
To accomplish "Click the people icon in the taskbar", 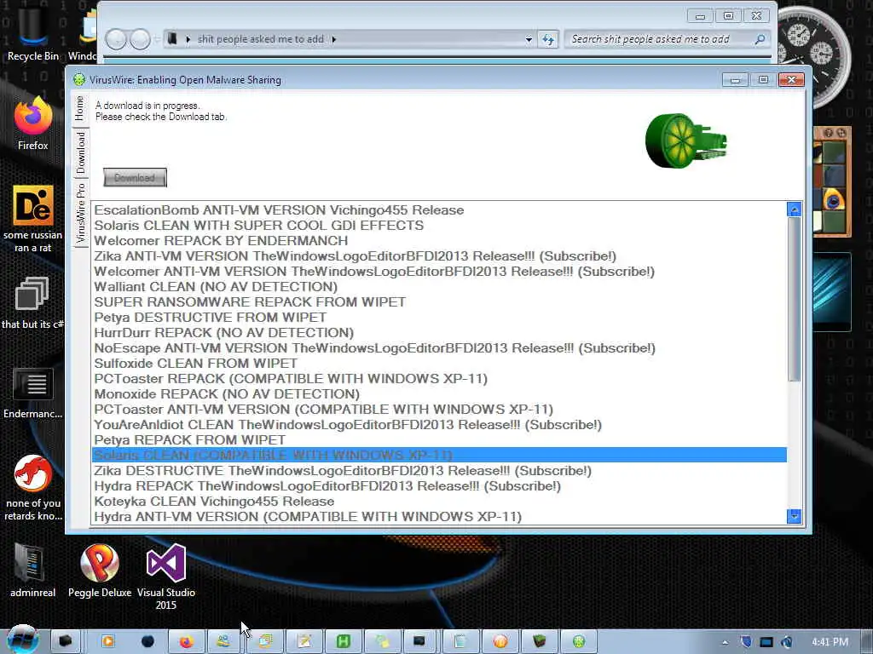I will click(223, 642).
